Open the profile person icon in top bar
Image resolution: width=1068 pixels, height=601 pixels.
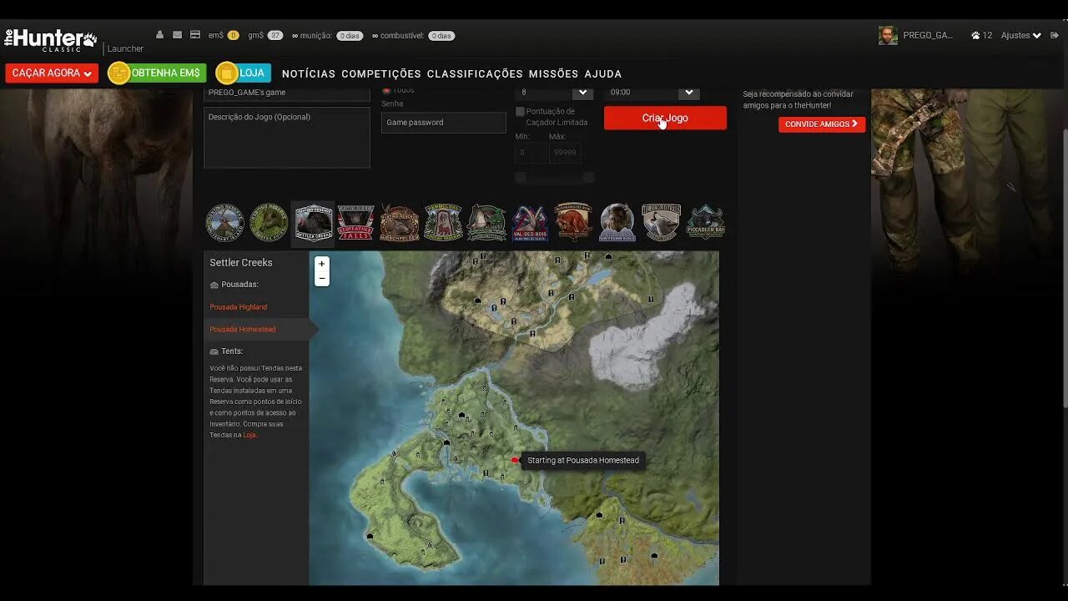pos(159,35)
